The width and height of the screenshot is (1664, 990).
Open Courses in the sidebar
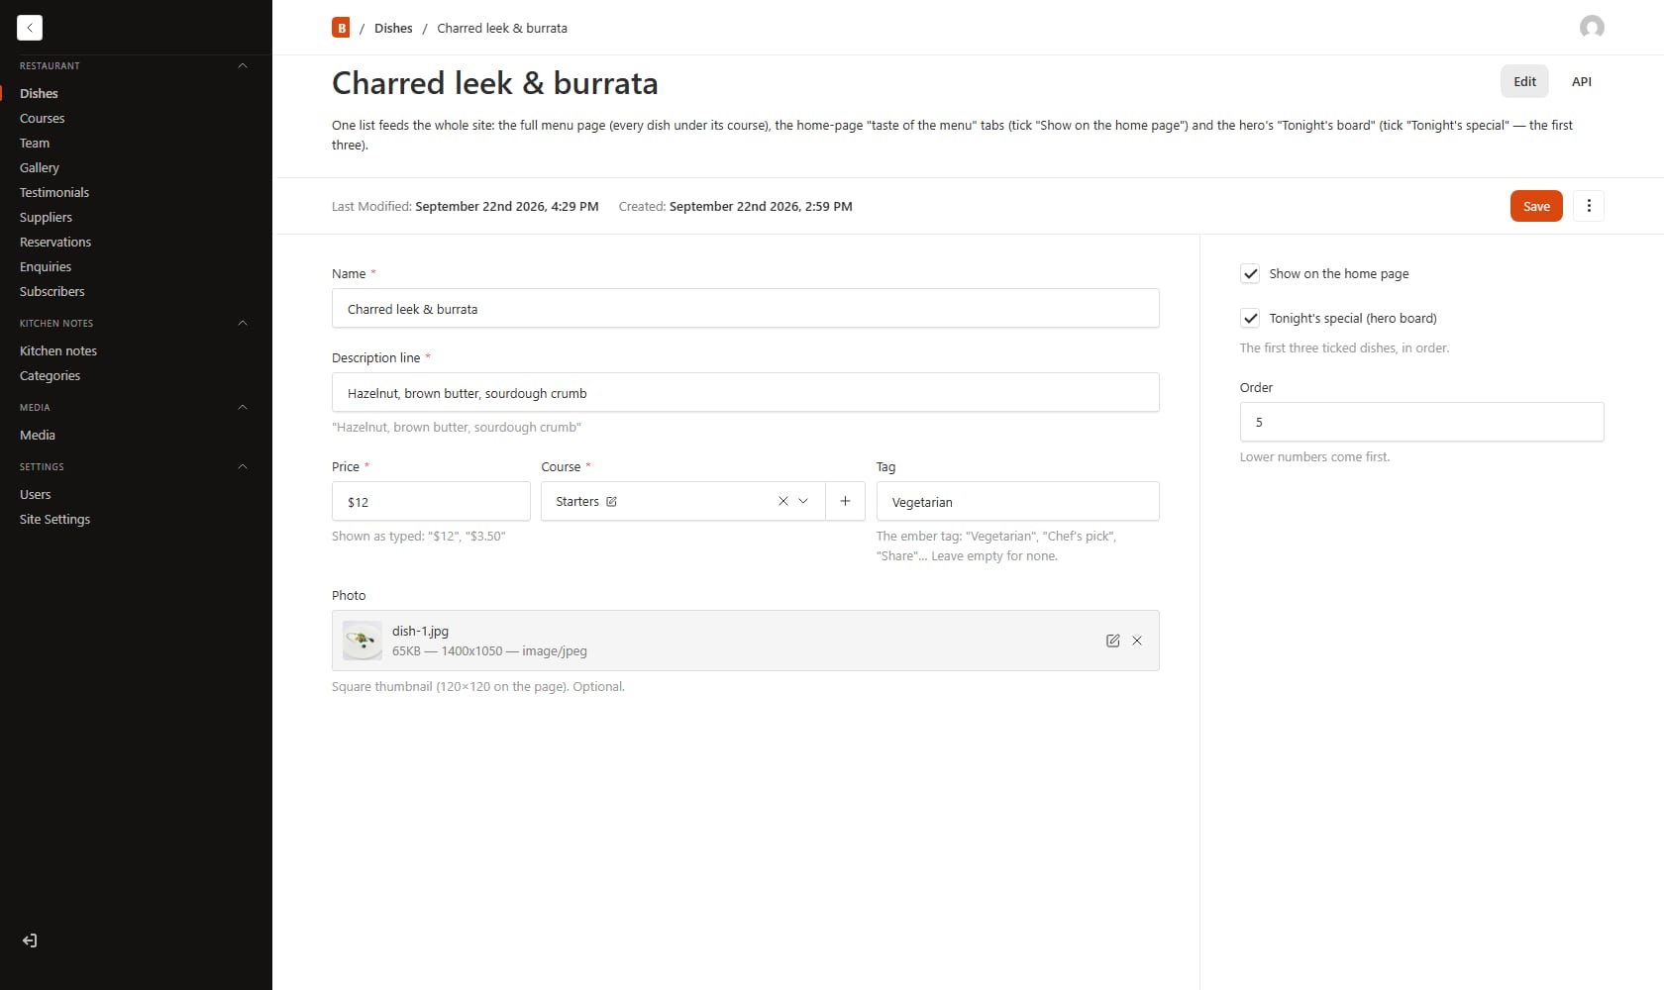42,118
